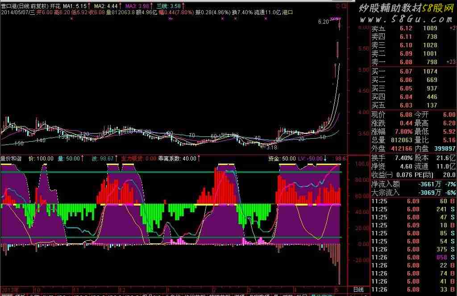
Task: Select the trade row with purple 858 volume
Action: [x=413, y=258]
